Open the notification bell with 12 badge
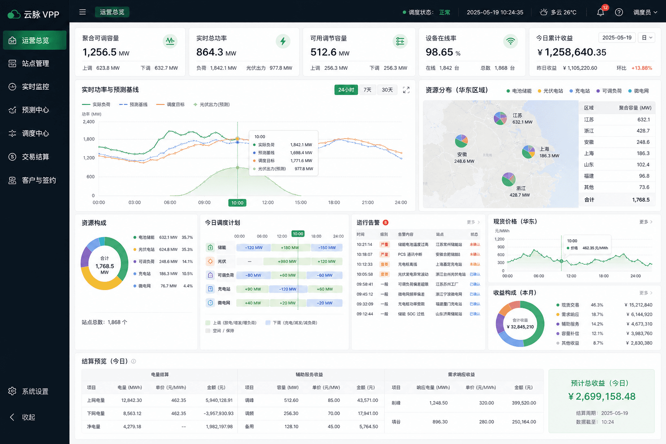Screen dimensions: 666x444 601,12
